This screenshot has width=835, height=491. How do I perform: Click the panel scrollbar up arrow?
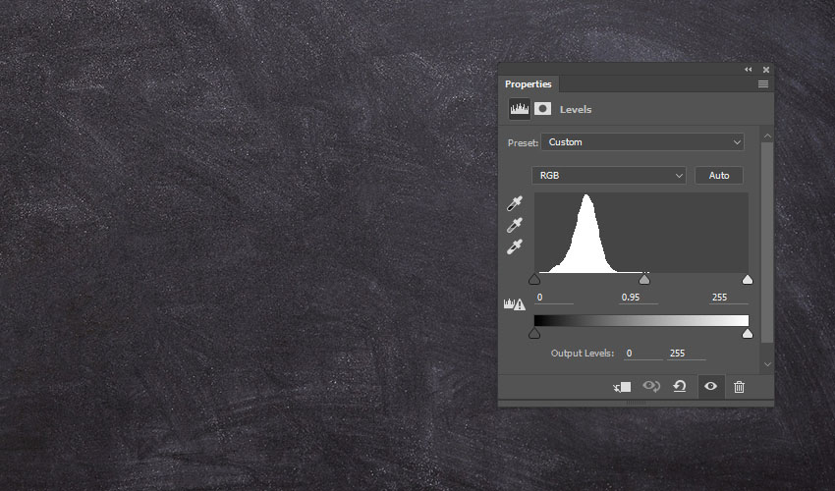(x=767, y=136)
